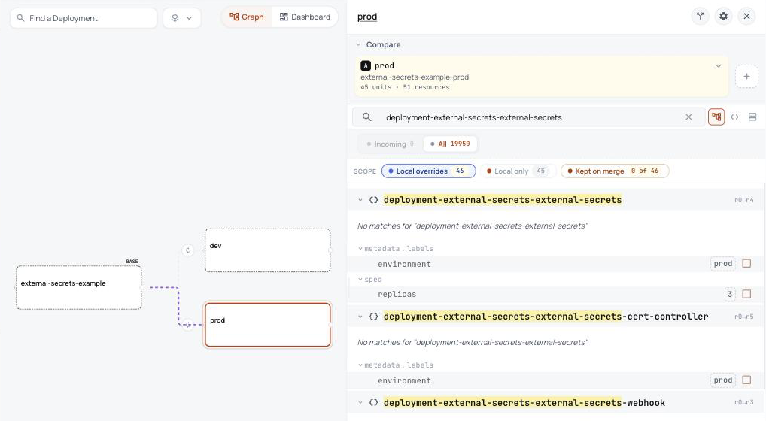Screen dimensions: 766x421
Task: Switch to stacked list view icon
Action: [x=752, y=117]
